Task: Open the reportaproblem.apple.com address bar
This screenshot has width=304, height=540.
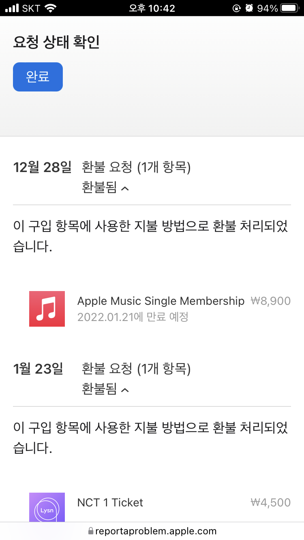Action: [156, 531]
